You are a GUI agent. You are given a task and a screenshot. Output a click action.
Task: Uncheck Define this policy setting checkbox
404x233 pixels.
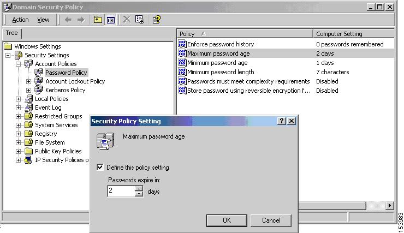[100, 168]
